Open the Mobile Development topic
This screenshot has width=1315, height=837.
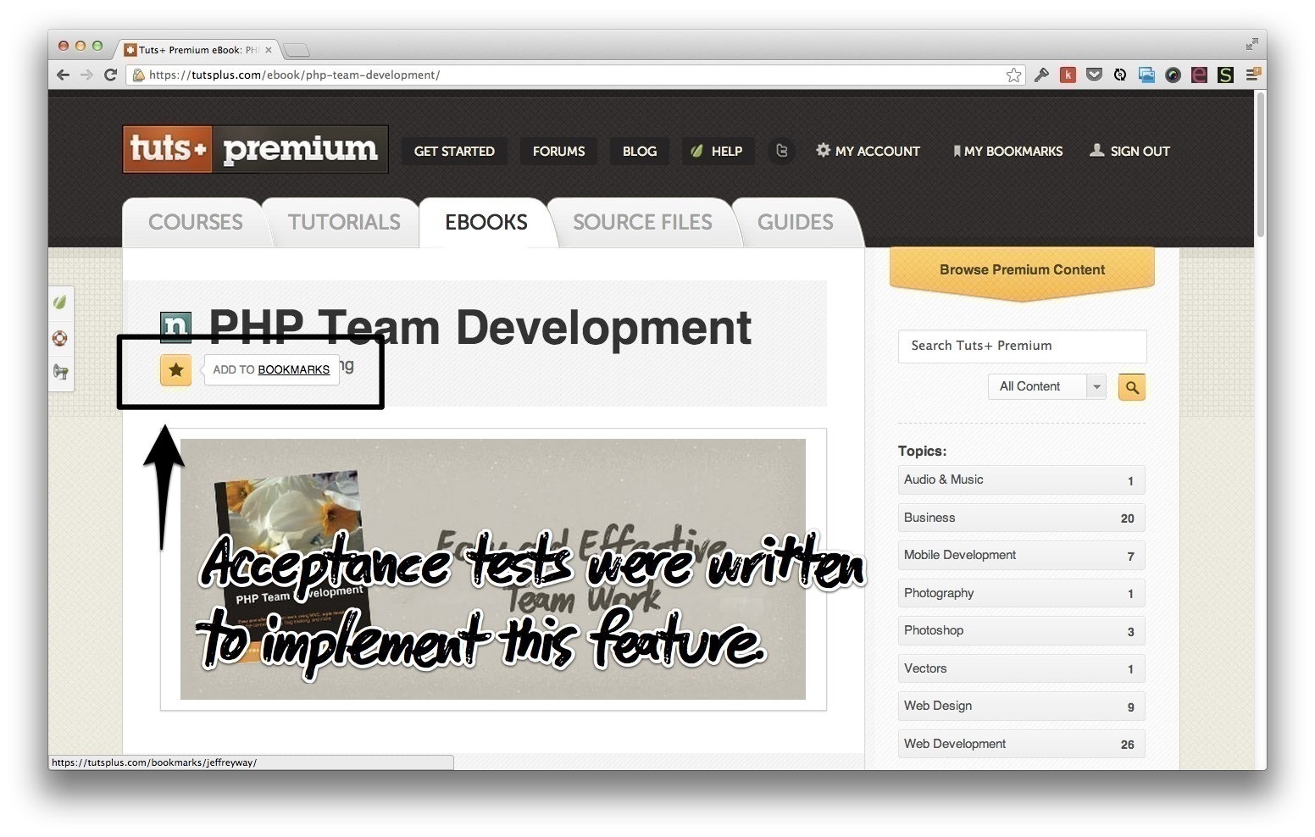[x=1021, y=555]
